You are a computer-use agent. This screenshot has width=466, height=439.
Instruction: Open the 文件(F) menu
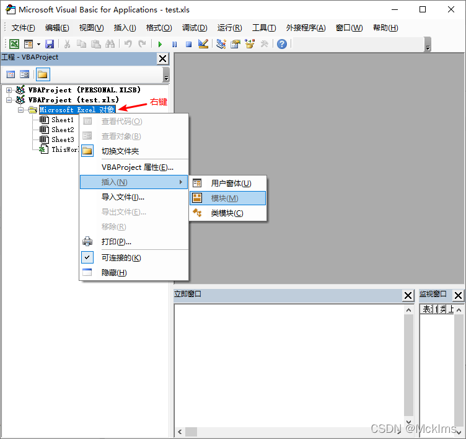23,28
